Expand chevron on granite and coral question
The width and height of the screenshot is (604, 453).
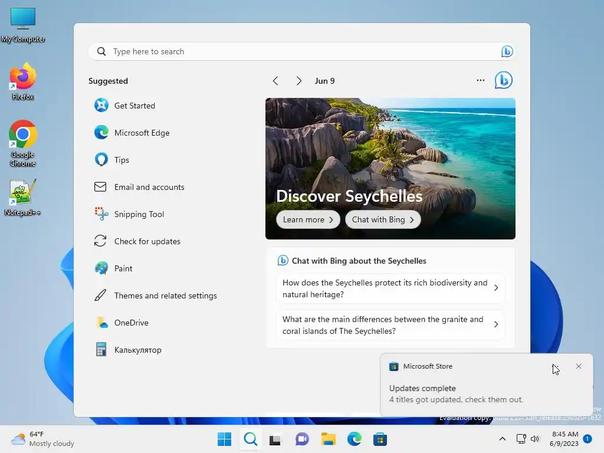click(x=496, y=324)
